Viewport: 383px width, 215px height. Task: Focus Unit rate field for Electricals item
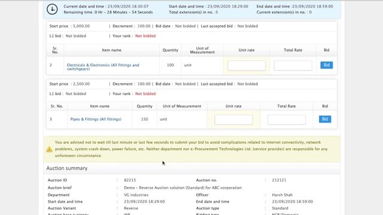[247, 66]
